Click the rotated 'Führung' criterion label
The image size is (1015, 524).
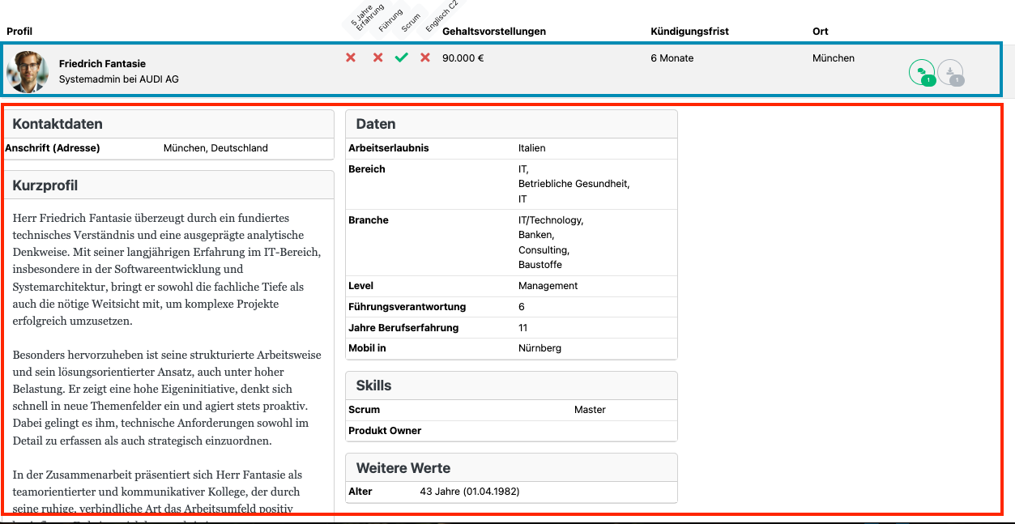point(390,19)
